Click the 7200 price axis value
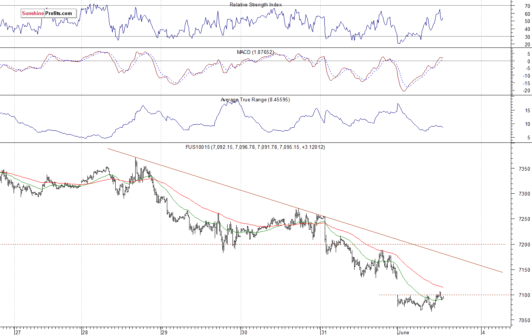The image size is (532, 335). 524,245
